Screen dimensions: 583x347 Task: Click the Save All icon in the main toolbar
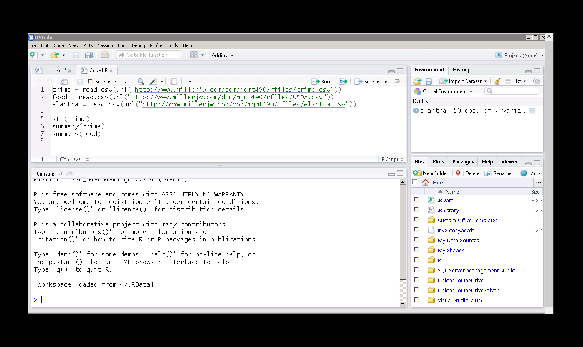click(89, 55)
